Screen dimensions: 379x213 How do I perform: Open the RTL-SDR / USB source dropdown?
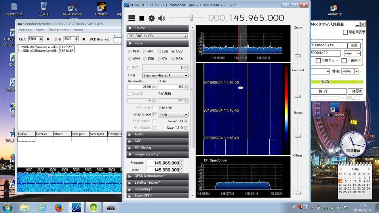click(157, 36)
